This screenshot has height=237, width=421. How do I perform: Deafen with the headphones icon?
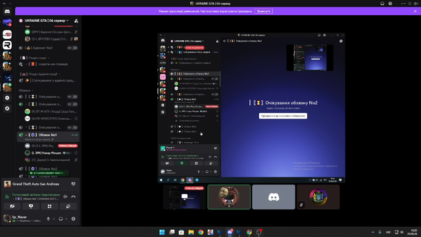pos(61,219)
